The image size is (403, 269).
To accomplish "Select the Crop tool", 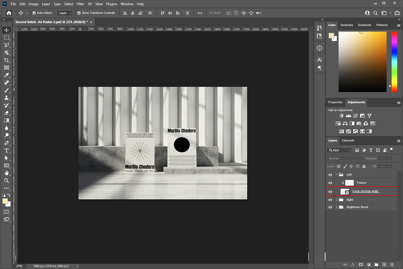I will pyautogui.click(x=6, y=60).
